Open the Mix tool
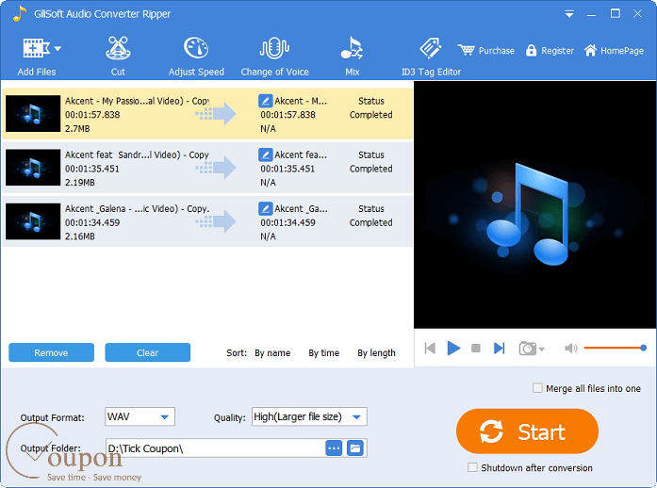Screen dimensions: 657x488 (x=352, y=57)
